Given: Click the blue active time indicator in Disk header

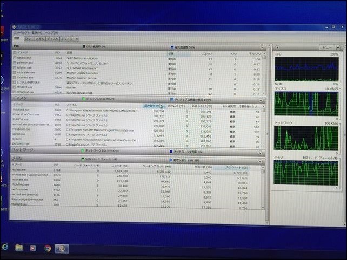Looking at the screenshot, I should 172,100.
